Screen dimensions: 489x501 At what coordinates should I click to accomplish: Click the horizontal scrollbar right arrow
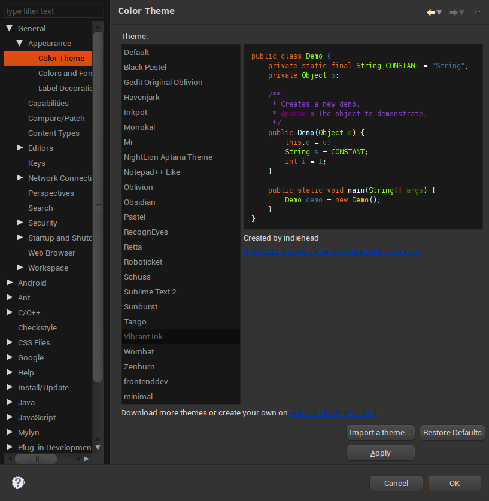click(87, 459)
